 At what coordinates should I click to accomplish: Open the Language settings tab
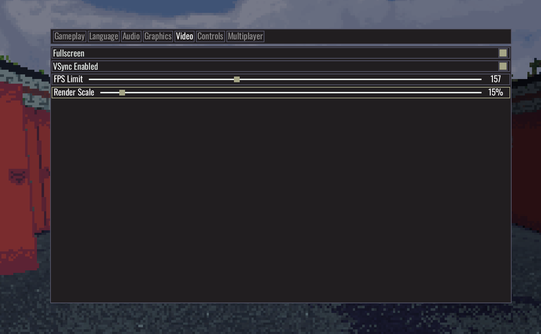(104, 36)
